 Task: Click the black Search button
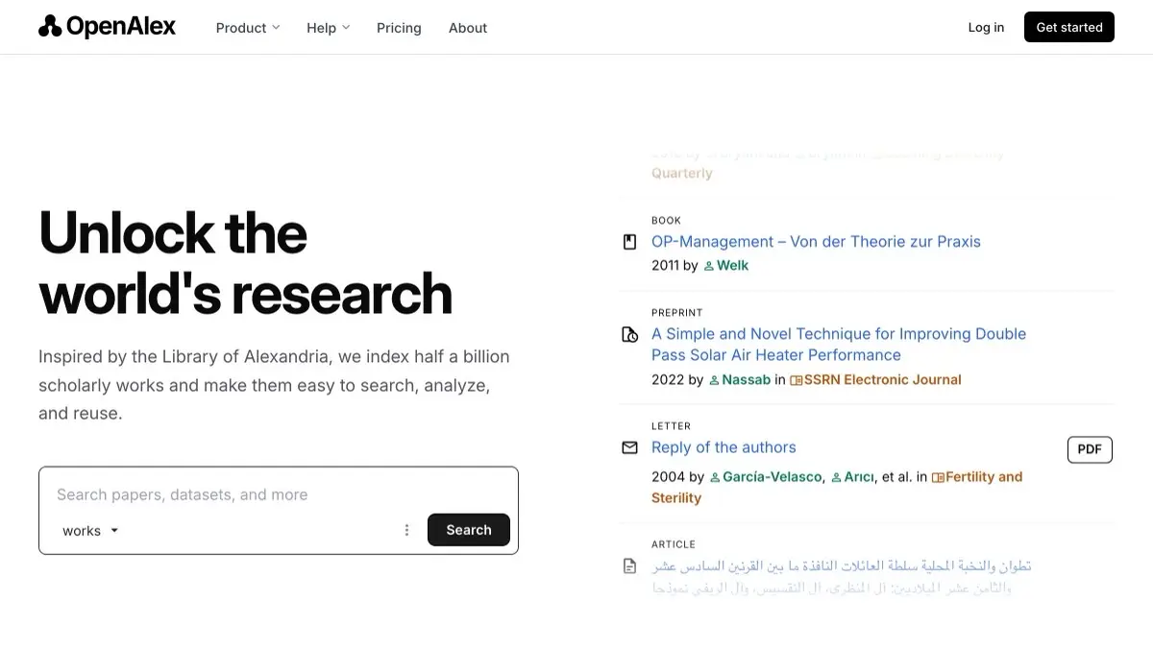click(469, 530)
